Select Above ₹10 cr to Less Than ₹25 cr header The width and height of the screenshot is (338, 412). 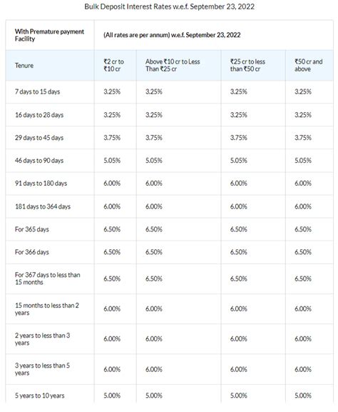click(x=173, y=65)
